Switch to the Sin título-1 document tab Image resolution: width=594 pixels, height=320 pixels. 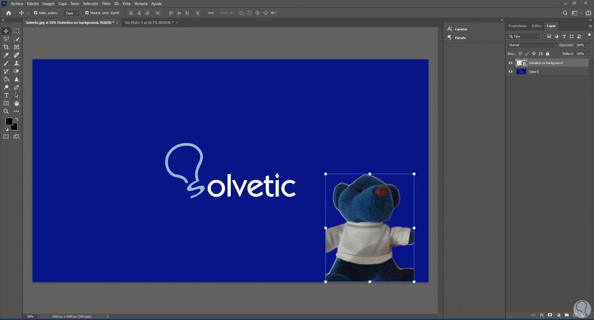(149, 23)
